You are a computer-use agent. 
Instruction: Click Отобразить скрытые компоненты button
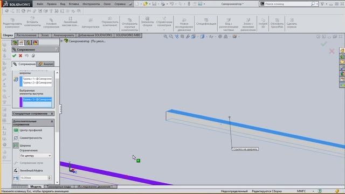point(129,25)
